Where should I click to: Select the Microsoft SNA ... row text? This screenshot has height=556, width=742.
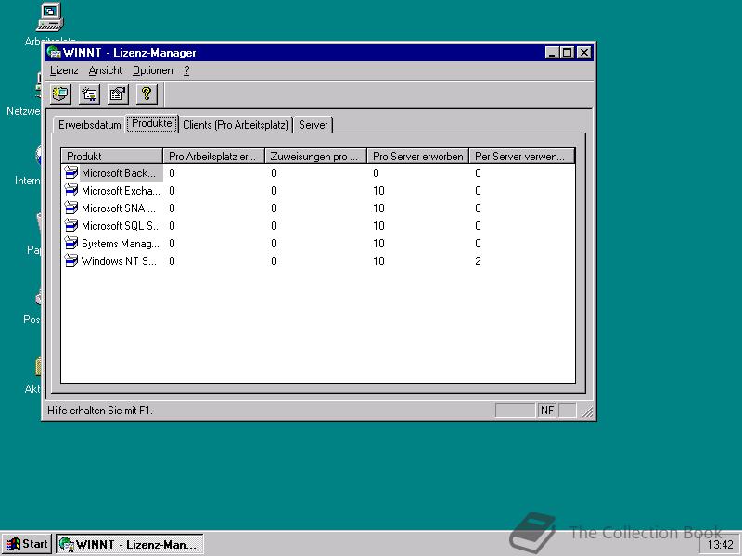pyautogui.click(x=119, y=208)
